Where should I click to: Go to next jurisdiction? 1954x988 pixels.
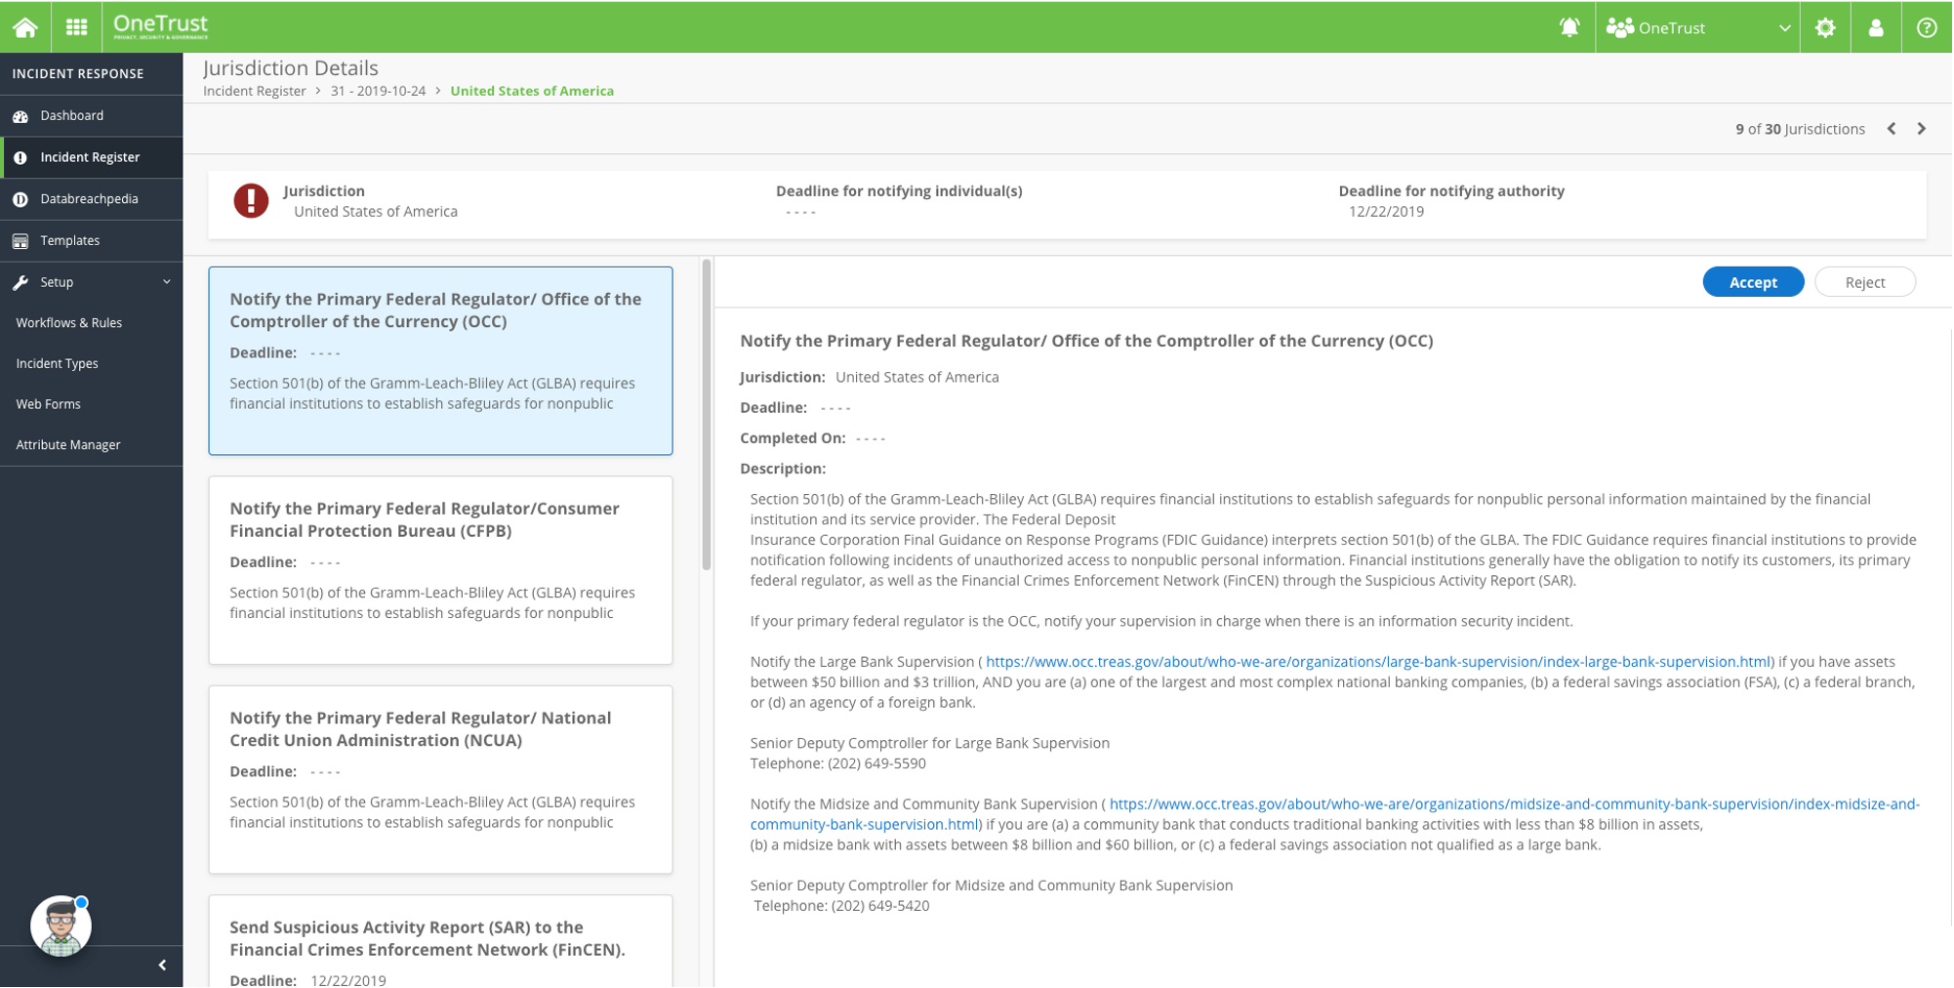(x=1922, y=129)
